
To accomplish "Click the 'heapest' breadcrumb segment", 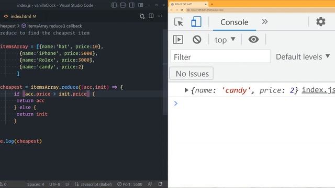I will (8, 26).
